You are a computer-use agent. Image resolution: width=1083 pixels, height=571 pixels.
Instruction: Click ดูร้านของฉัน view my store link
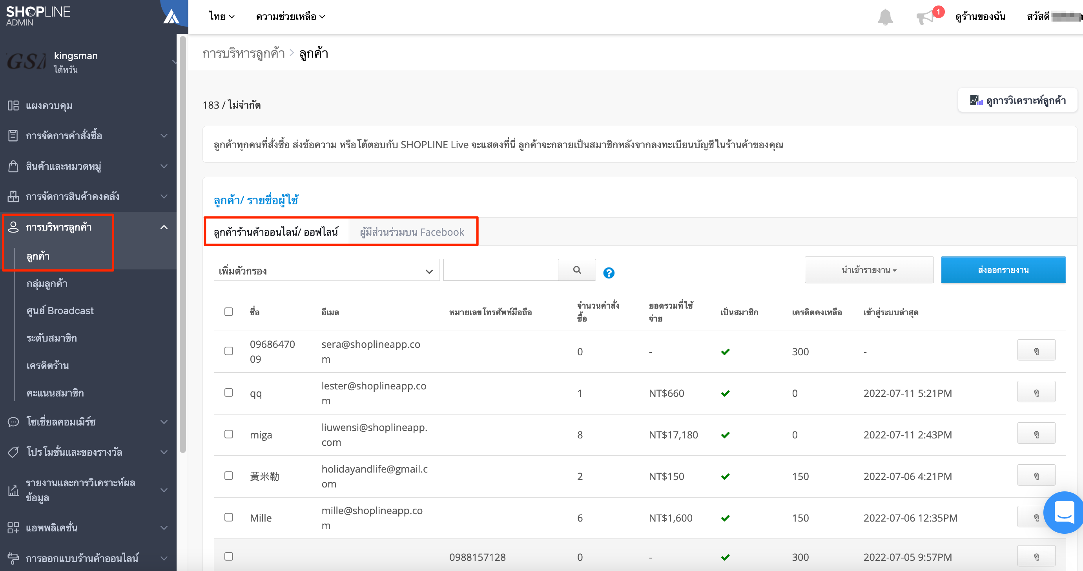pos(980,17)
